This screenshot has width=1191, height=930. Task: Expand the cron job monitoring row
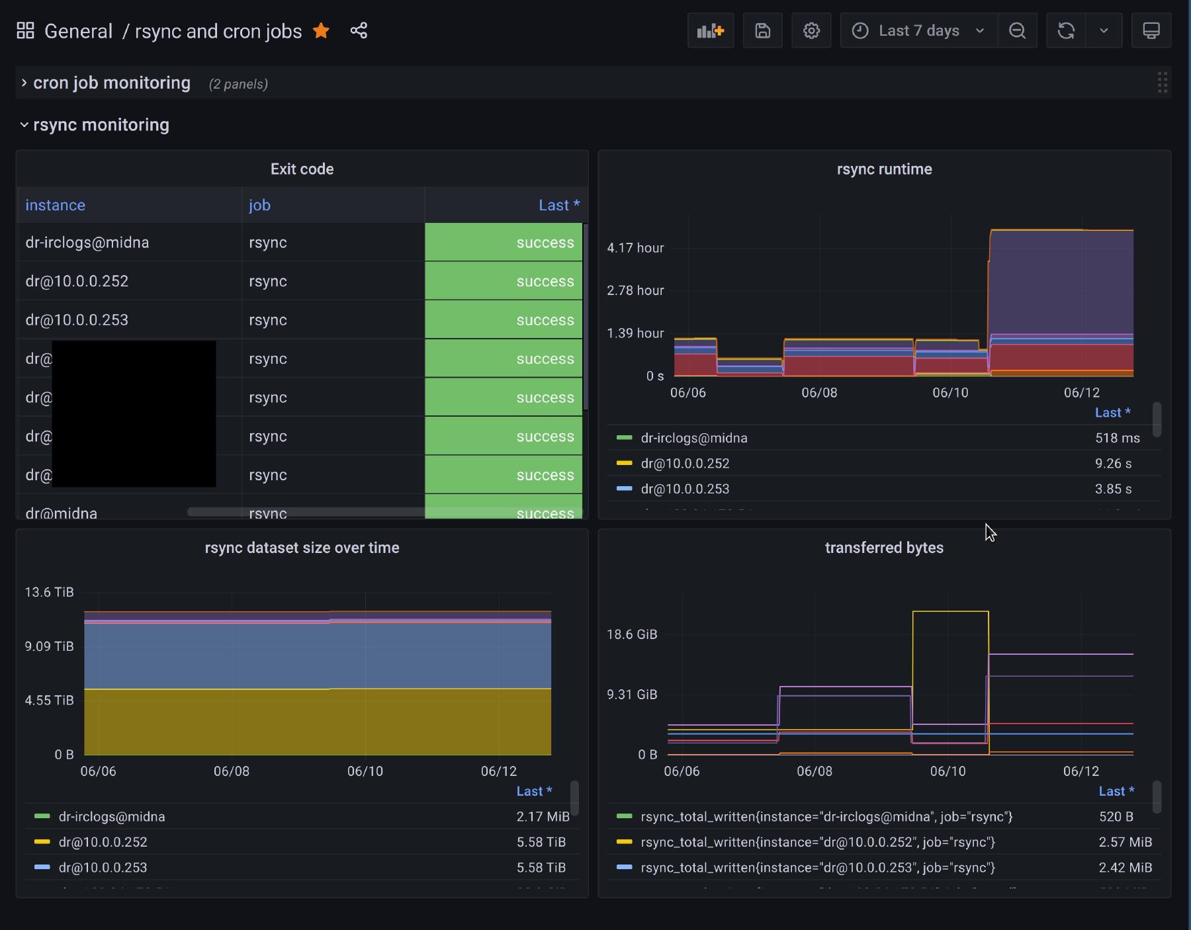[x=111, y=83]
